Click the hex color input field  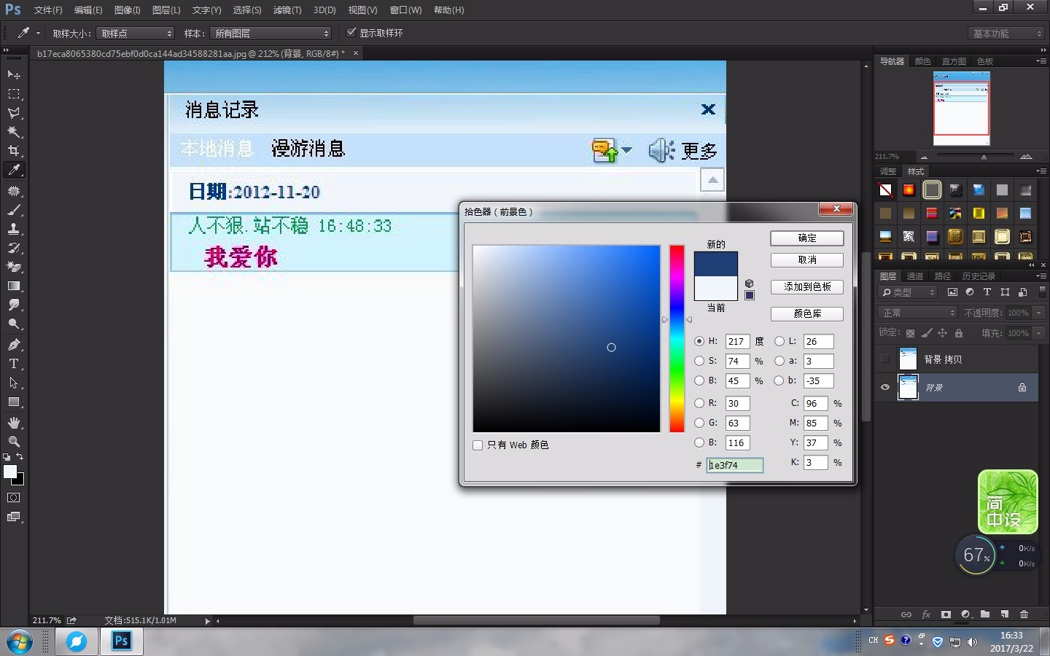tap(735, 465)
